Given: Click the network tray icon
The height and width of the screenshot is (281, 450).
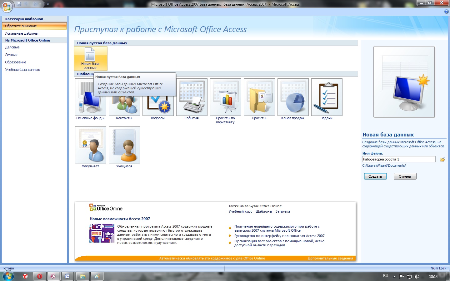Looking at the screenshot, I should 409,276.
